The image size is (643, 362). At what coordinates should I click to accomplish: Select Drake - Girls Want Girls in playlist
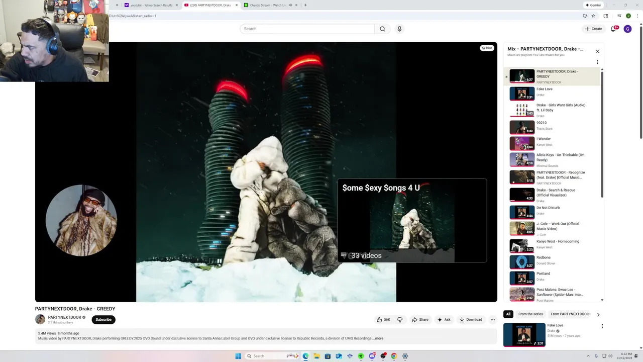pos(552,110)
